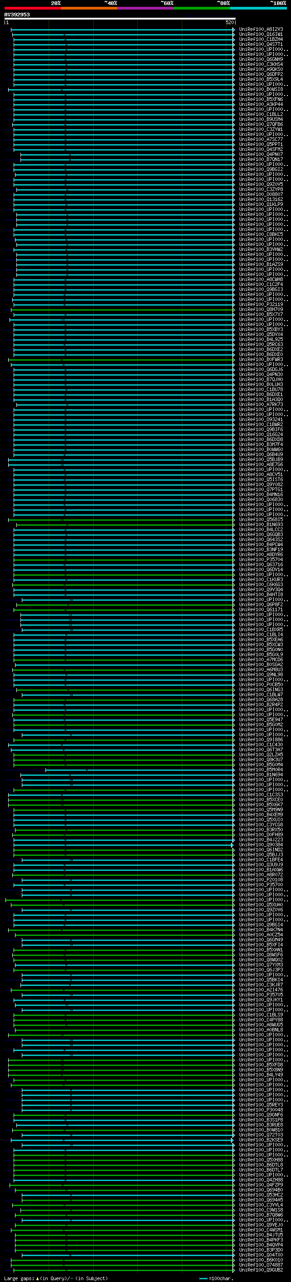Choose the UniRef100_A7MCD6 entry
291x1282 pixels.
tap(261, 659)
